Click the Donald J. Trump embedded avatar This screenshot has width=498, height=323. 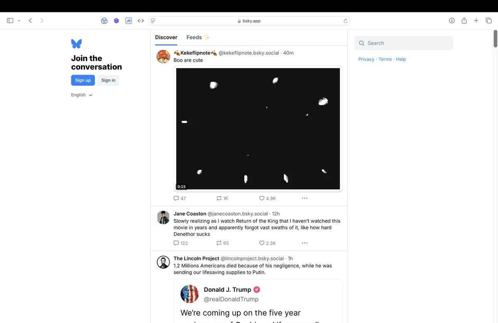click(190, 294)
